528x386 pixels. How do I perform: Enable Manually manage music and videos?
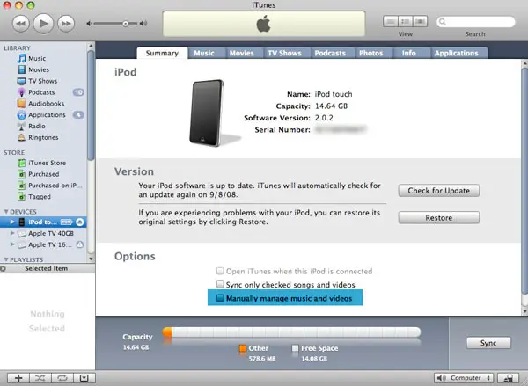(x=221, y=299)
